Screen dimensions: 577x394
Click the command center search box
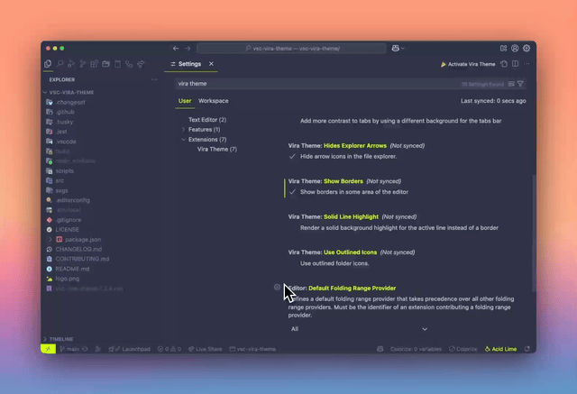[291, 48]
